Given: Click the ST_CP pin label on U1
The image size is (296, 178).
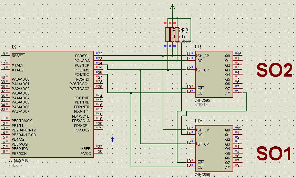Looking at the screenshot, I should 203,70.
